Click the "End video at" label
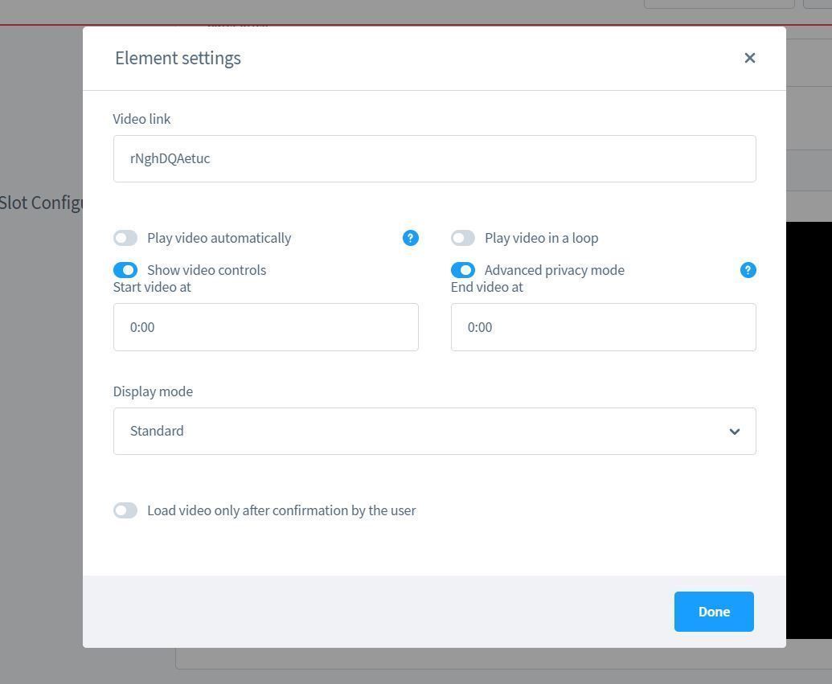 point(486,287)
